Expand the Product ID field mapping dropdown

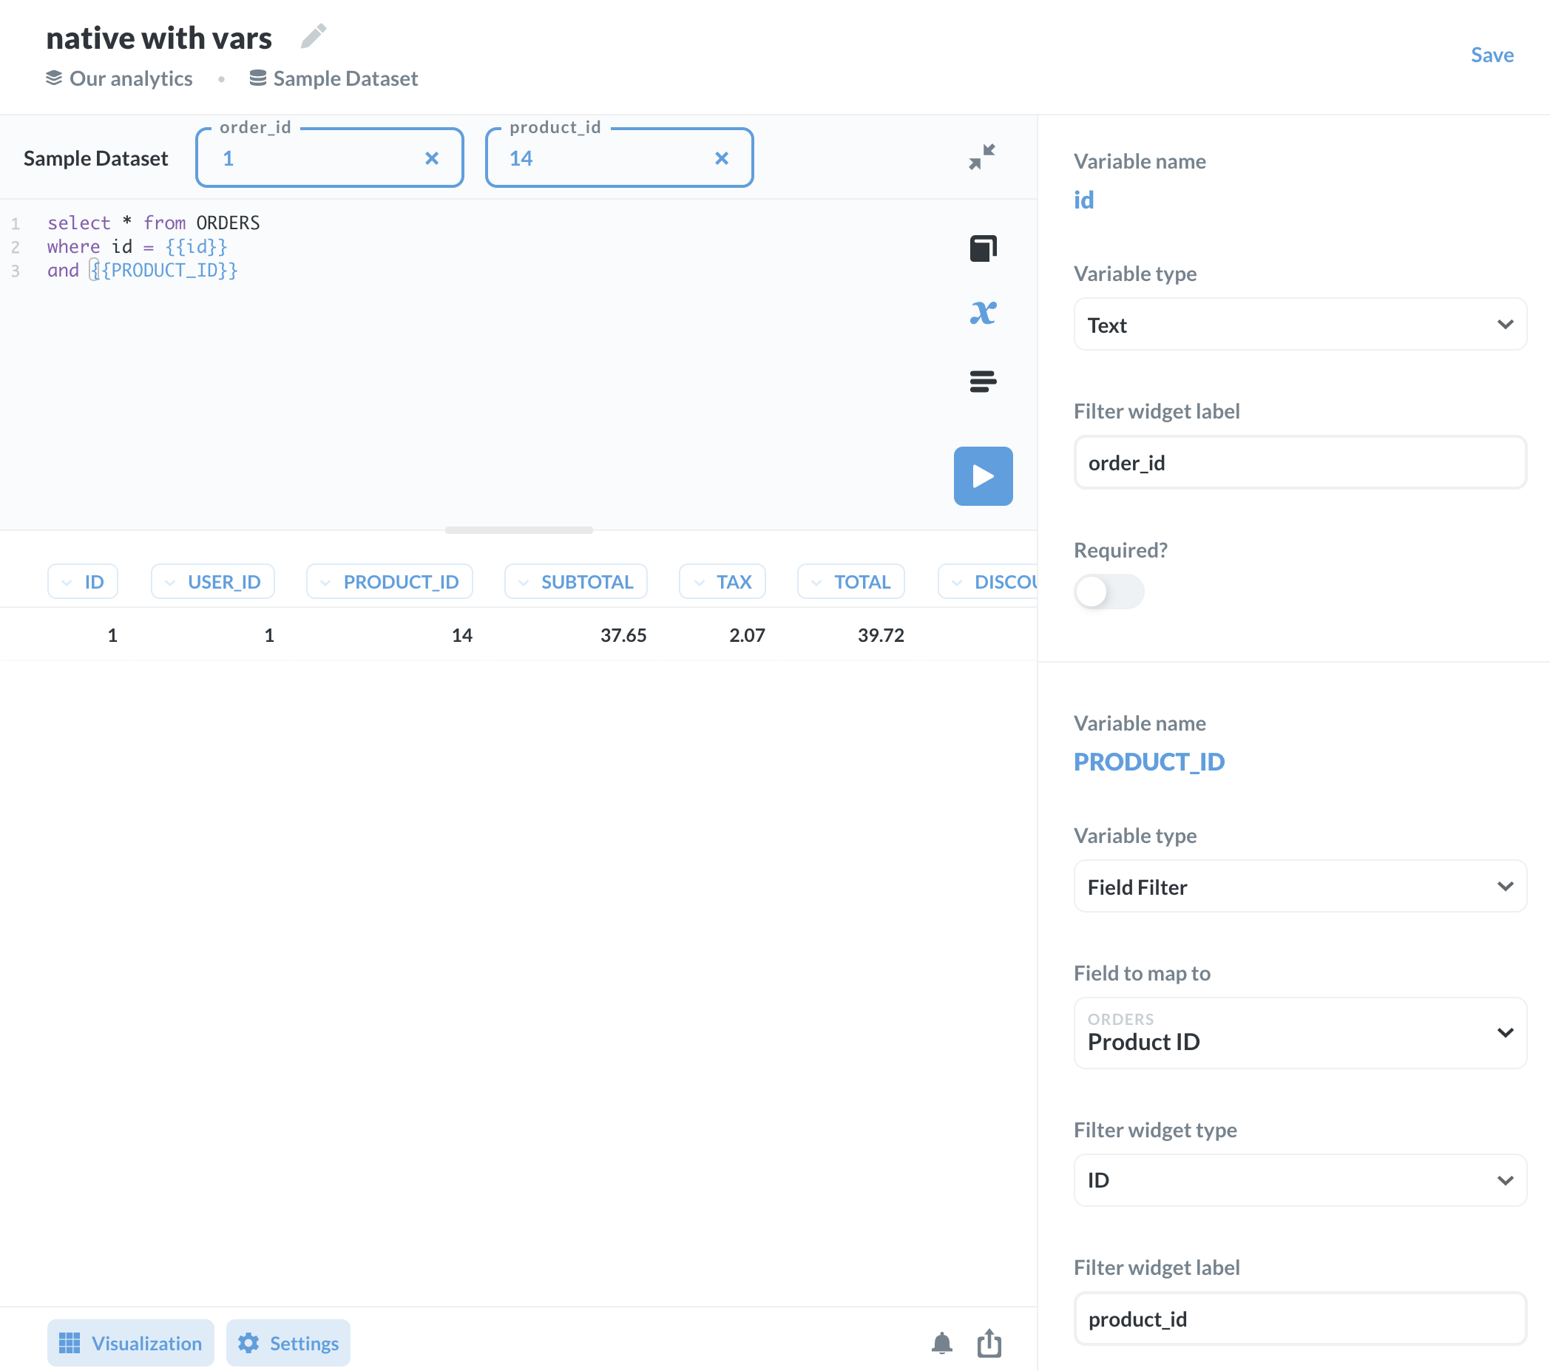[x=1299, y=1033]
